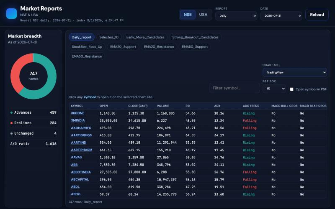
Task: Click AAVAS ADX value 24.76
Action: [x=219, y=158]
